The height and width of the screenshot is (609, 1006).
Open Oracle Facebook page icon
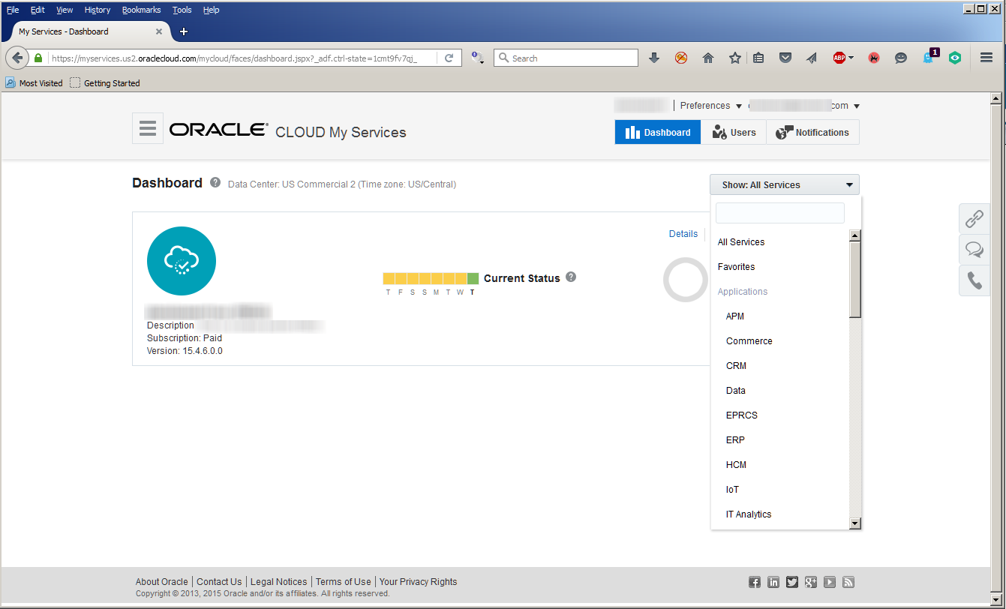click(x=755, y=582)
